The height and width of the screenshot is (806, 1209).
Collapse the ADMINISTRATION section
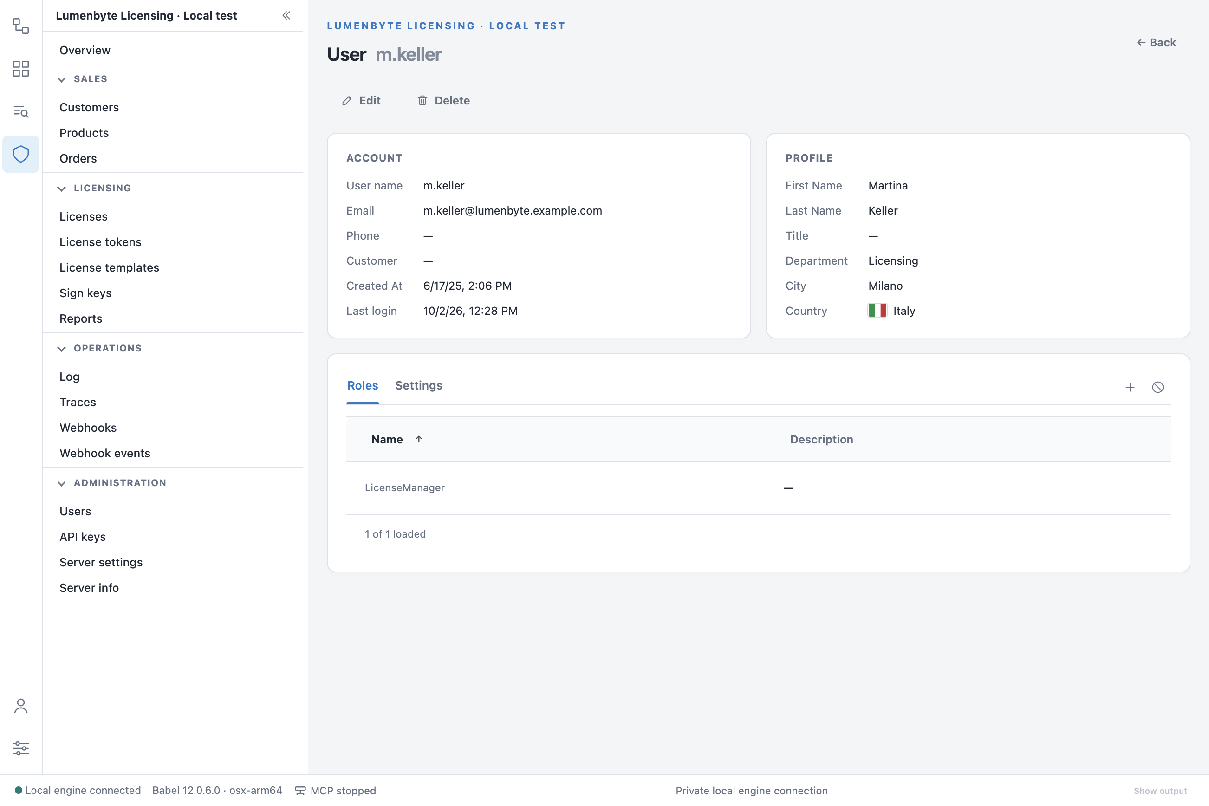61,483
